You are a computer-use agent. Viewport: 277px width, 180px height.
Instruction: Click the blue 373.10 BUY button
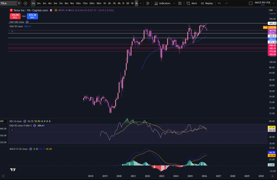pos(32,16)
